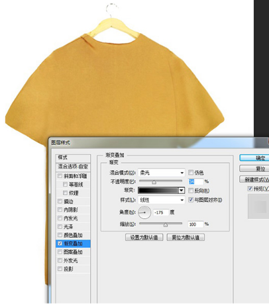The image size is (269, 307).
Task: Uncheck the 渐变叠加 style checkbox
Action: click(60, 243)
